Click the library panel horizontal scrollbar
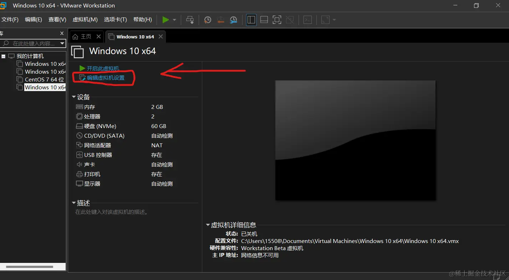The height and width of the screenshot is (280, 509). pyautogui.click(x=30, y=266)
